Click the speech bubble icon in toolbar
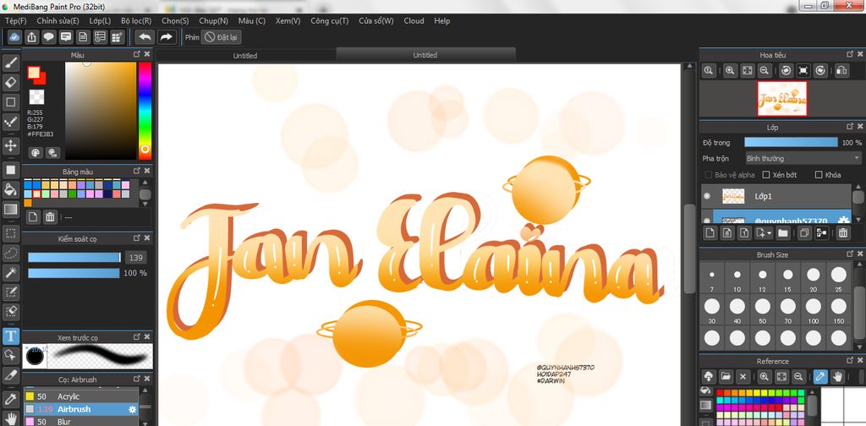 48,37
